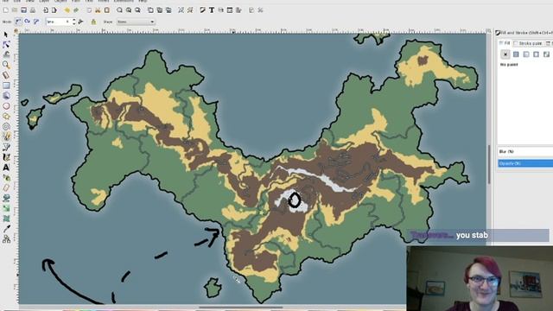Viewport: 553px width, 311px height.
Task: Click the Undo yellow arrow
Action: pos(67,10)
